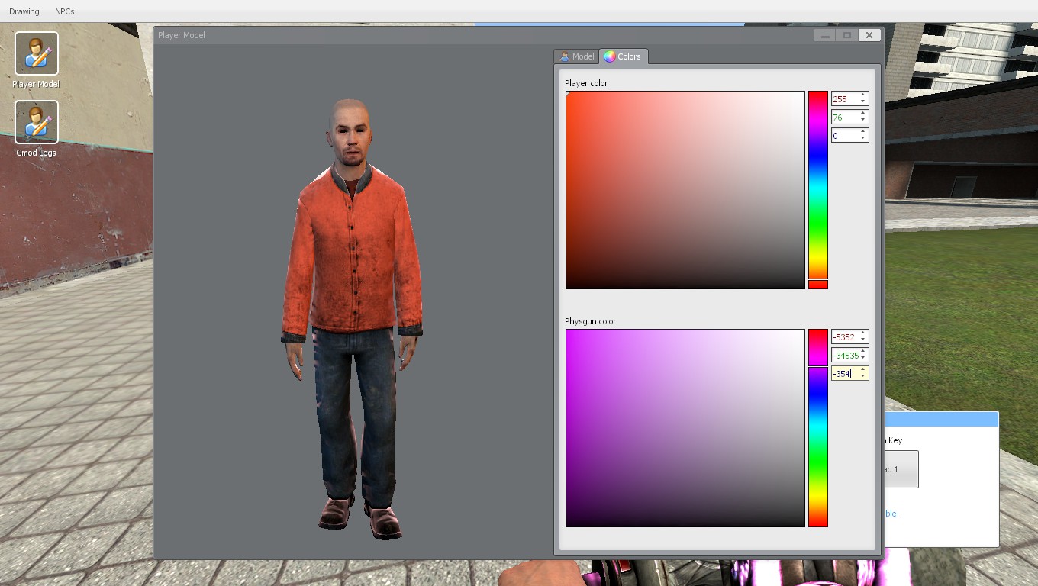The height and width of the screenshot is (586, 1038).
Task: Increase the Player color blue value 0
Action: [x=863, y=133]
